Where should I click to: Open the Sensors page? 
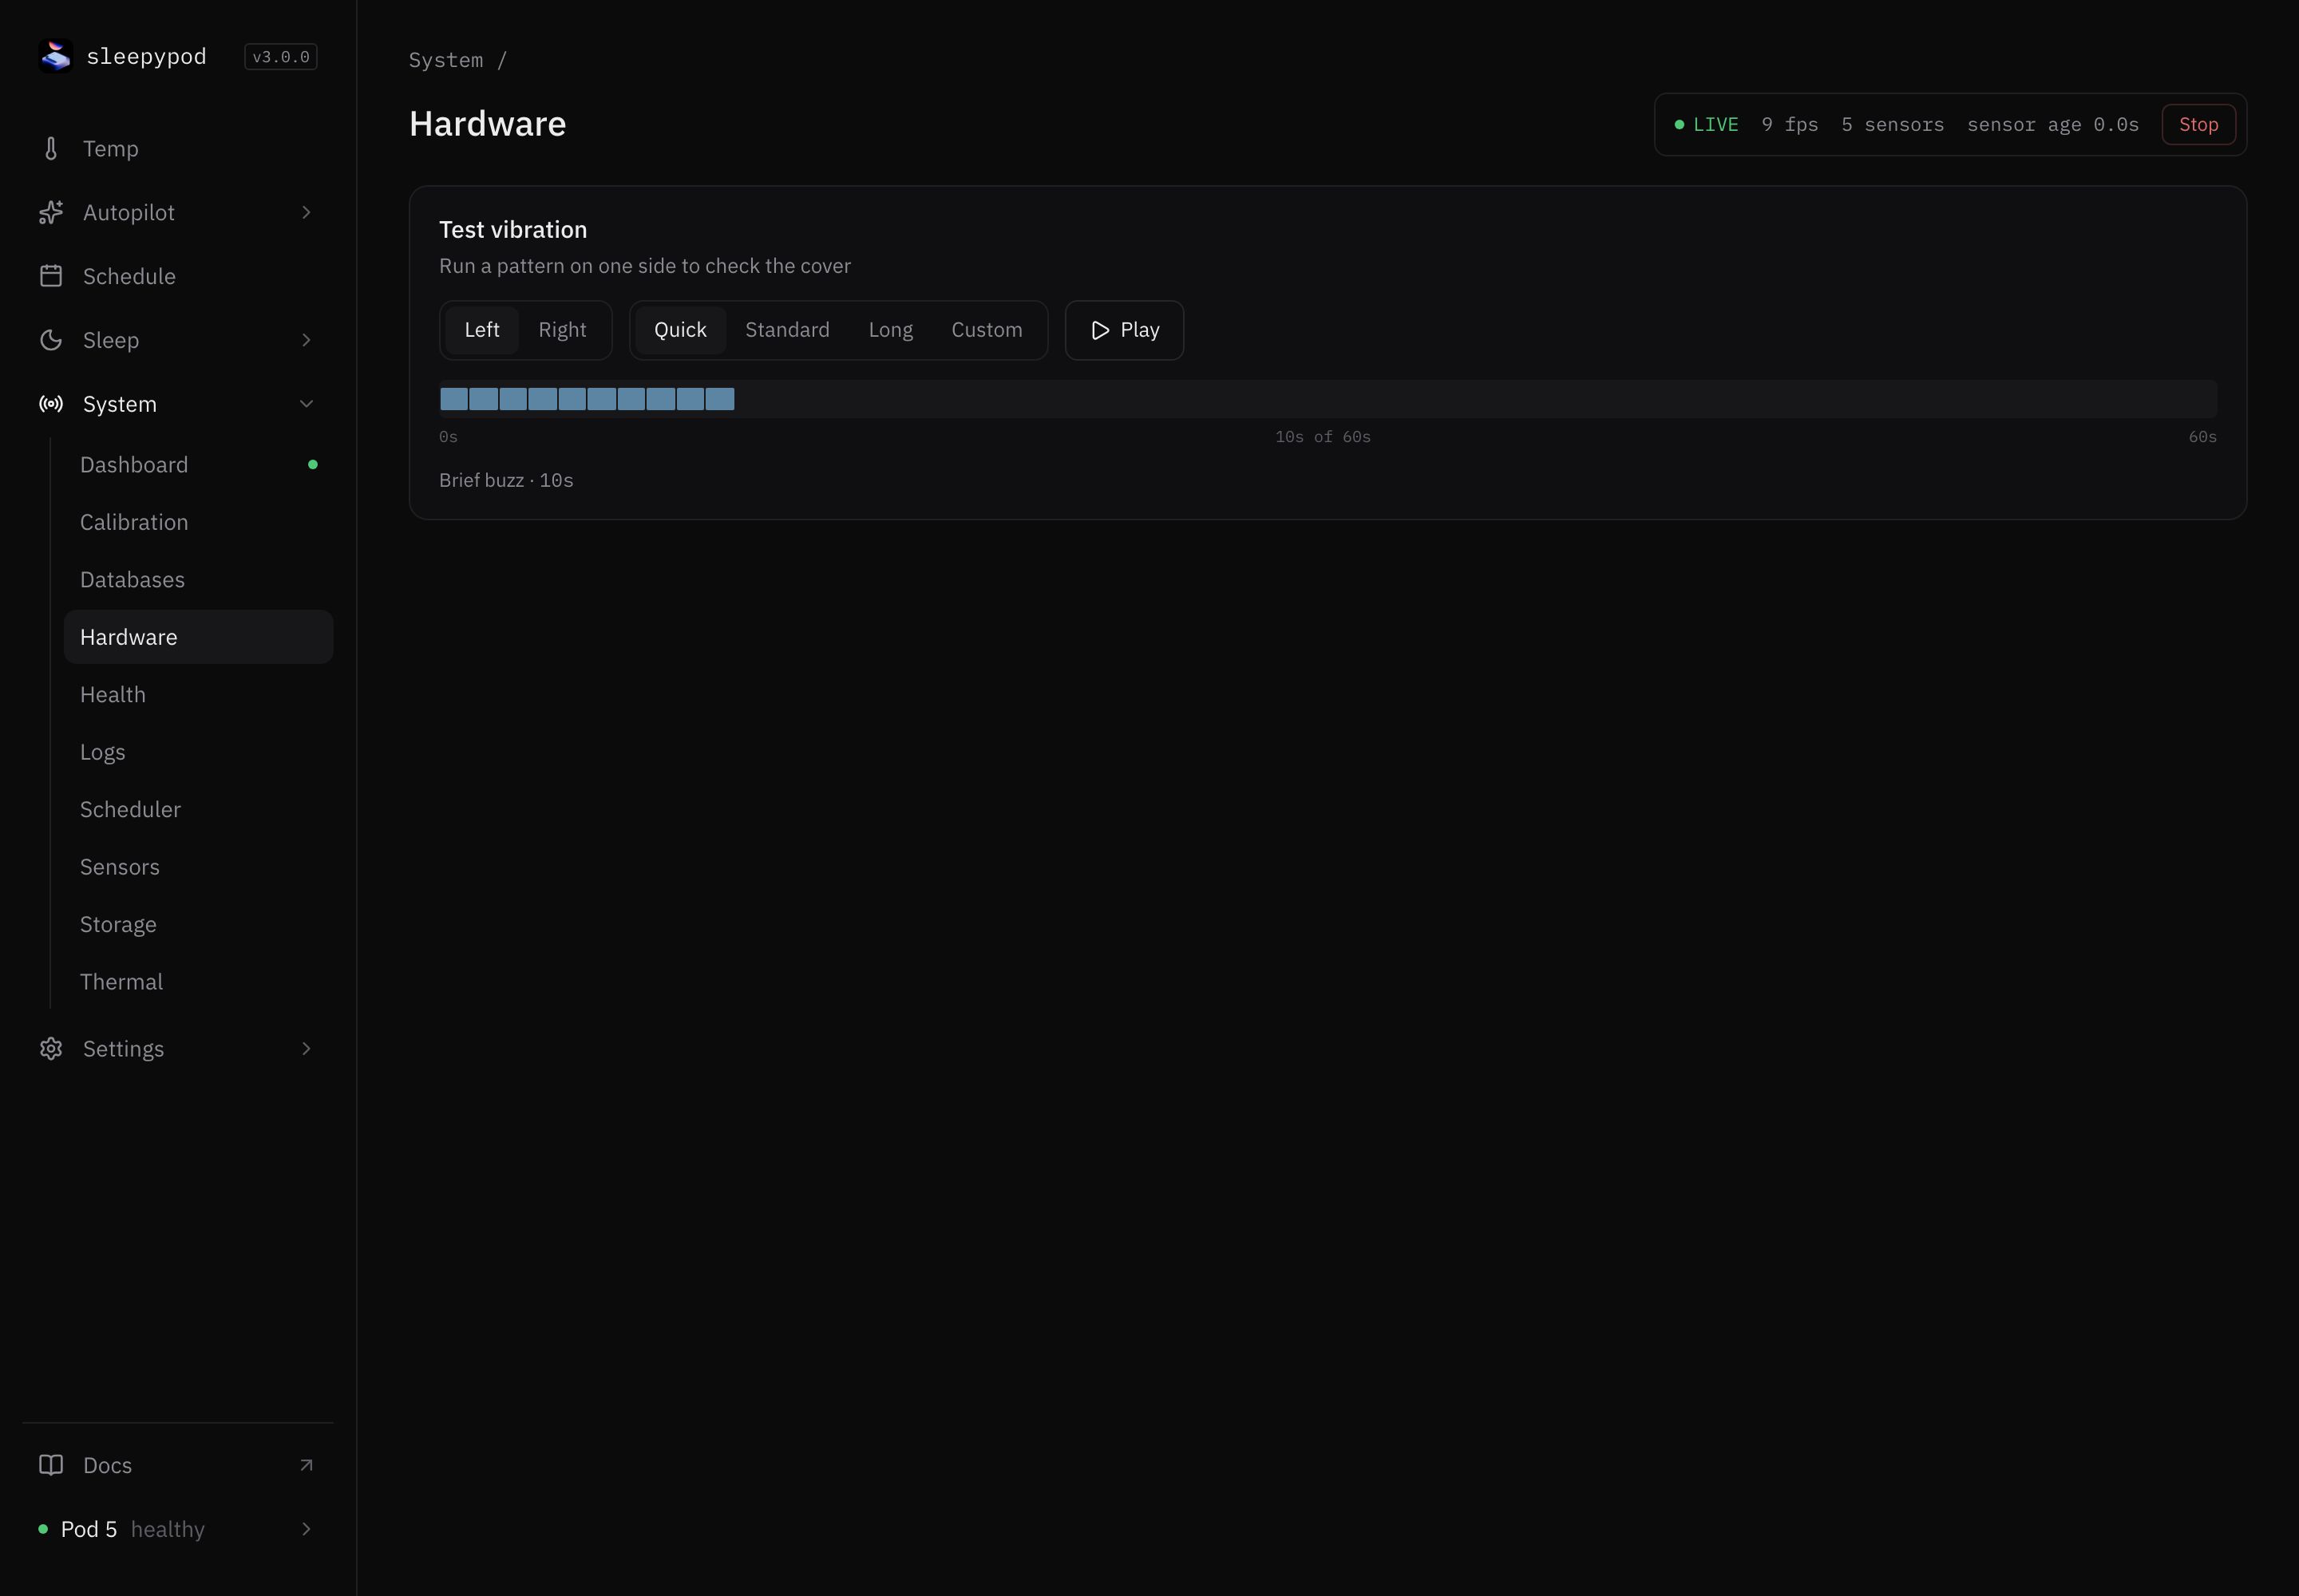198,867
